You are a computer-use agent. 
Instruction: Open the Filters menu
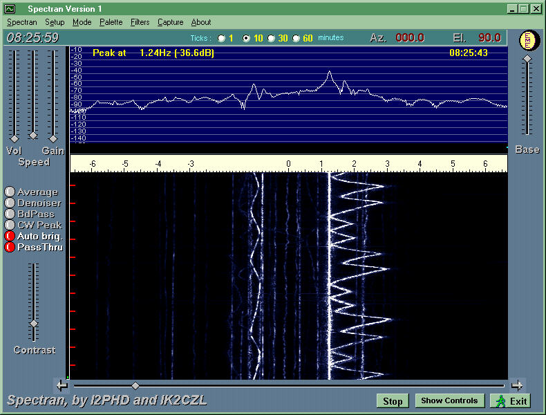[x=140, y=22]
